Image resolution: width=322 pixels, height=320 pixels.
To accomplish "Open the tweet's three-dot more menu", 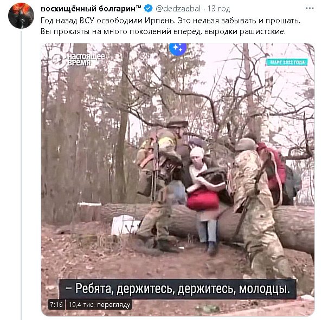I will click(310, 9).
